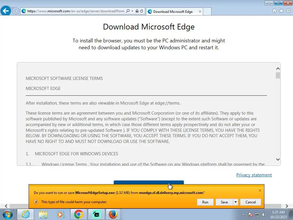This screenshot has width=293, height=220.
Task: Launch Firefox from taskbar
Action: [113, 214]
